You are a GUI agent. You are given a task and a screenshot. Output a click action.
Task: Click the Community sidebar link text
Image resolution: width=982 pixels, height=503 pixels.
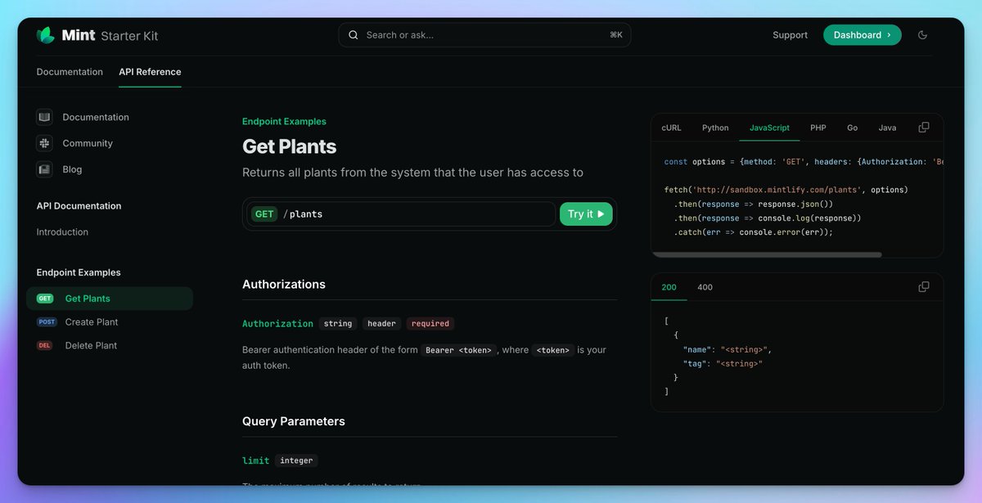88,143
